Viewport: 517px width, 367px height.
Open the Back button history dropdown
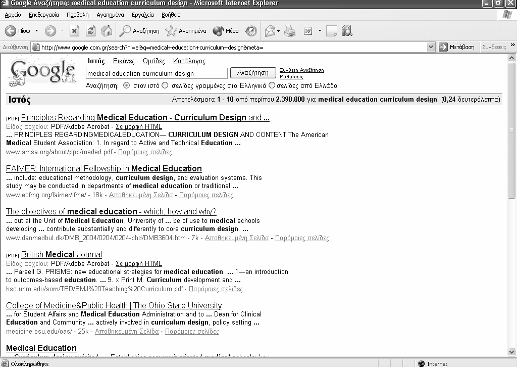coord(36,31)
